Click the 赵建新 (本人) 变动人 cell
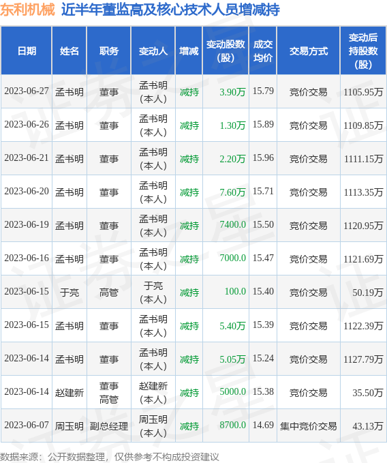Viewport: 387px width, 463px height. (153, 393)
